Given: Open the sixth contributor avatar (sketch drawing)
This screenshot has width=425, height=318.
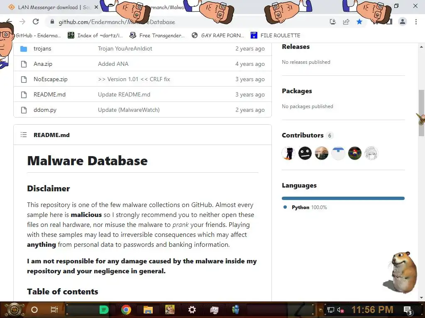Looking at the screenshot, I should (371, 153).
